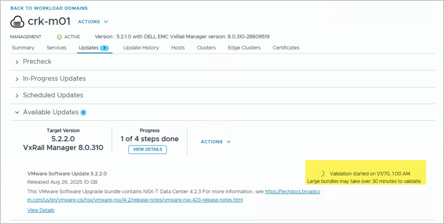The height and width of the screenshot is (224, 444).
Task: Expand the Precheck section
Action: click(x=17, y=62)
